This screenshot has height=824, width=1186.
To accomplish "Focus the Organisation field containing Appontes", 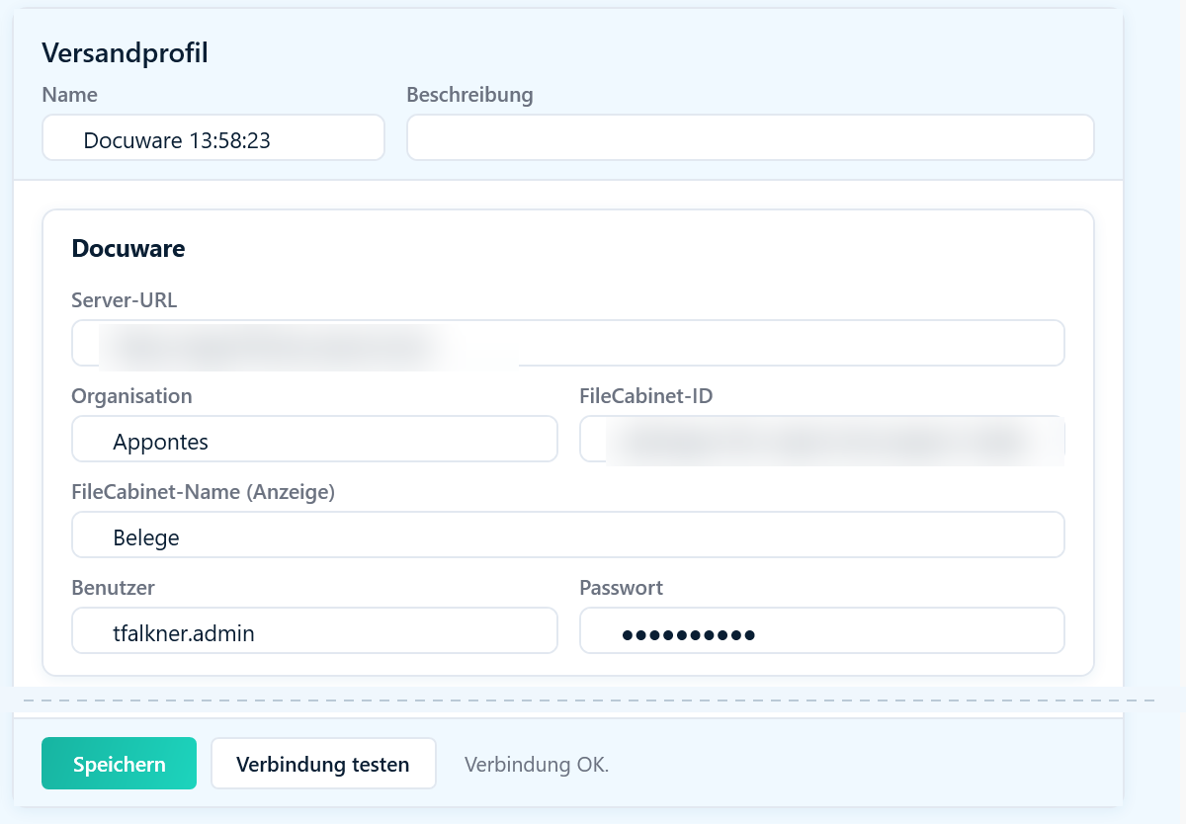I will click(x=314, y=439).
